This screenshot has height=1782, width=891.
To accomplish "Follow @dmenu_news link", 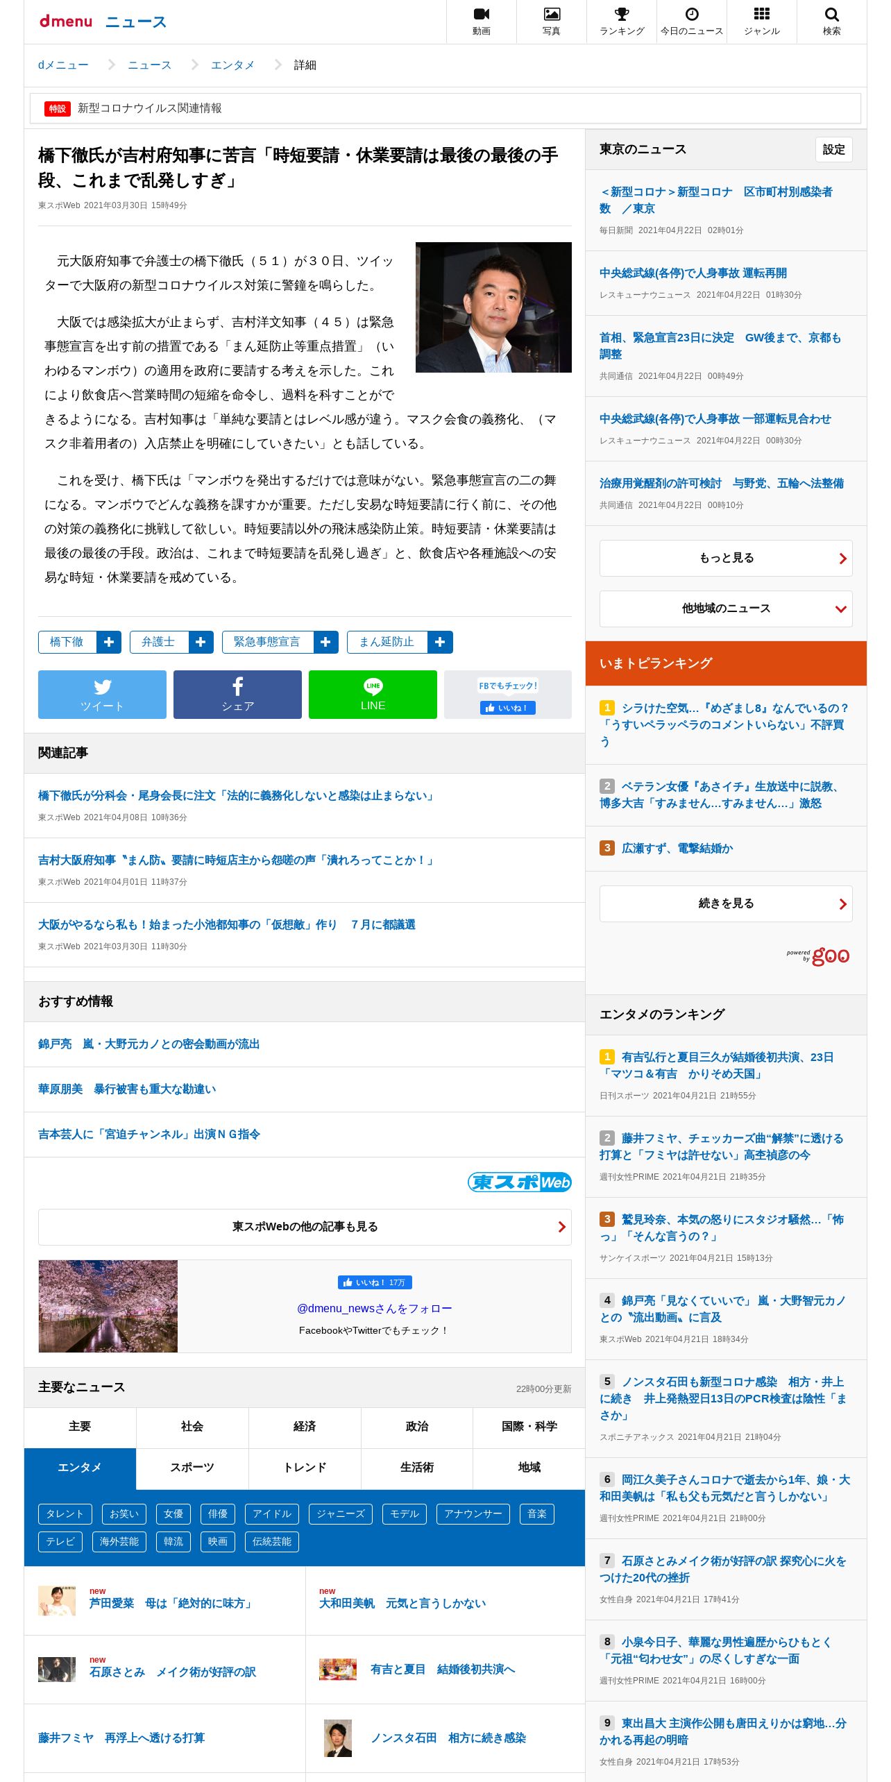I will tap(375, 1308).
